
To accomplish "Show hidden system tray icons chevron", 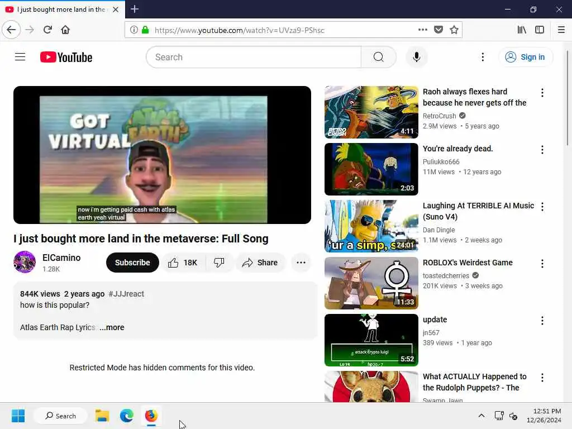I will tap(482, 416).
